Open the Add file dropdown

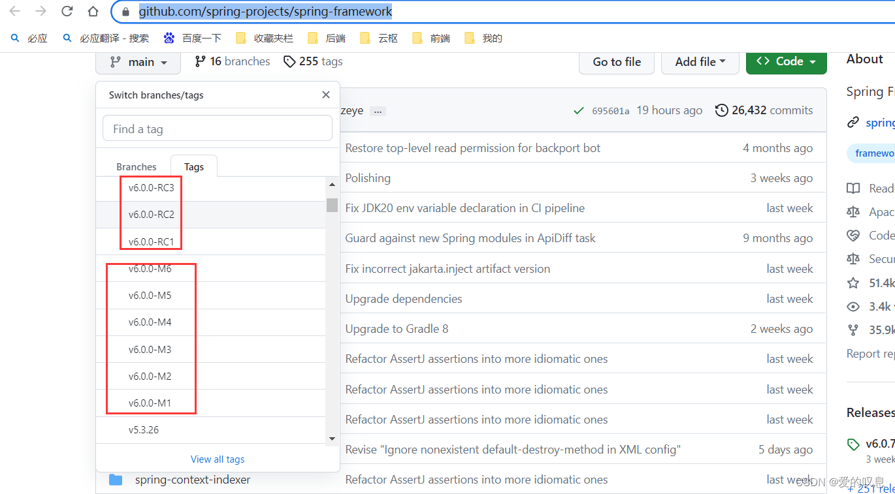pos(700,62)
